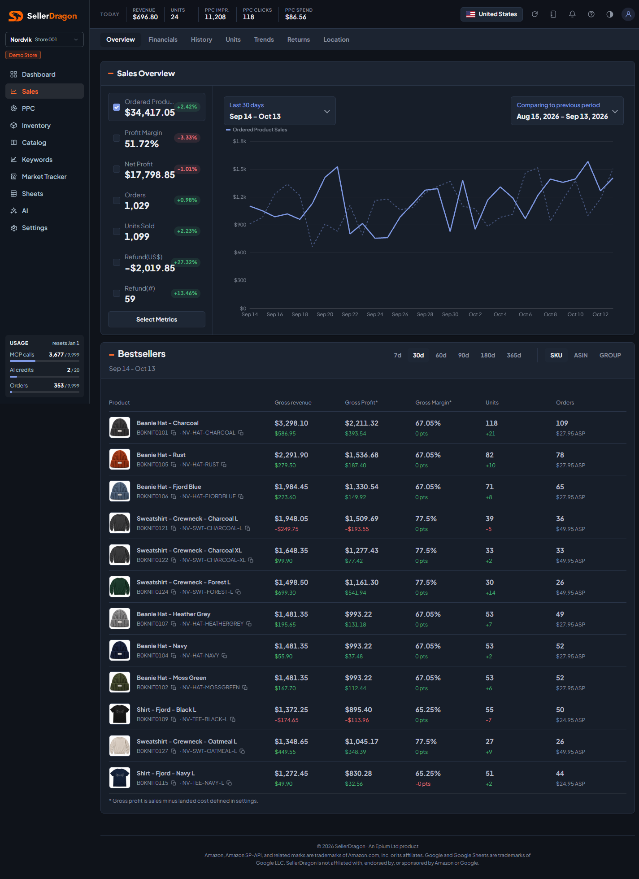Open Inventory from the sidebar
Screen dimensions: 639x879
coord(44,126)
